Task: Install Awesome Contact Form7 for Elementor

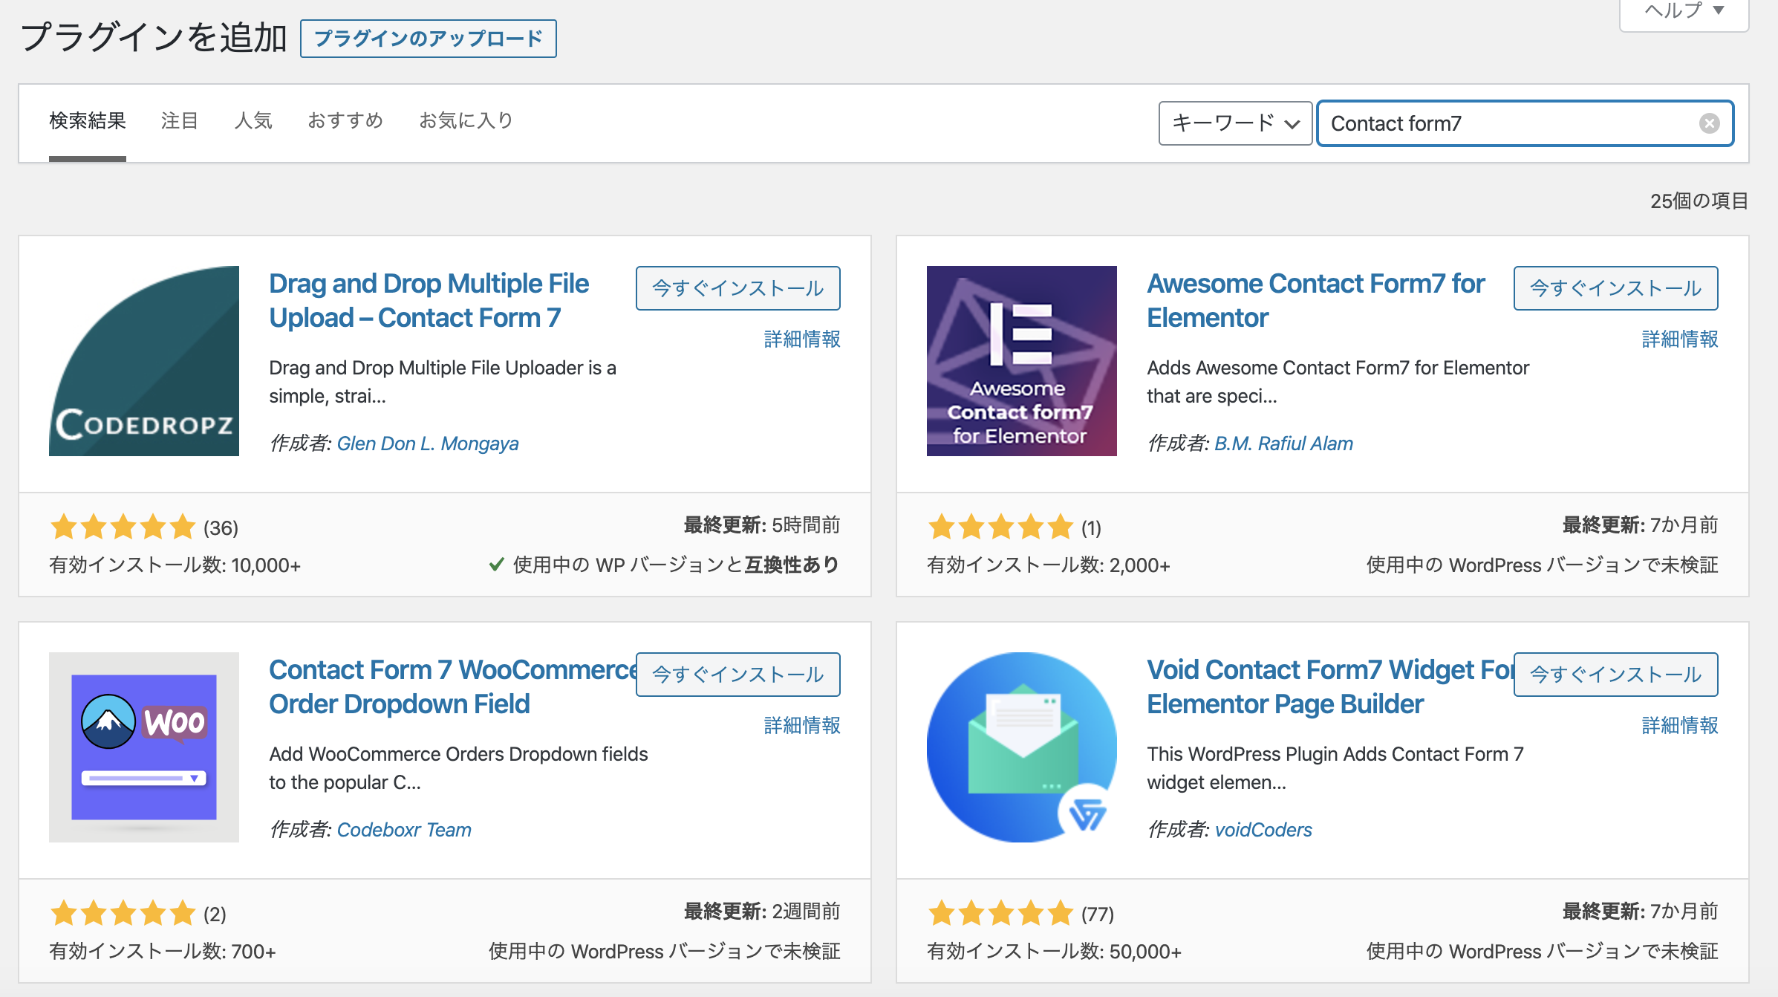Action: [x=1615, y=288]
